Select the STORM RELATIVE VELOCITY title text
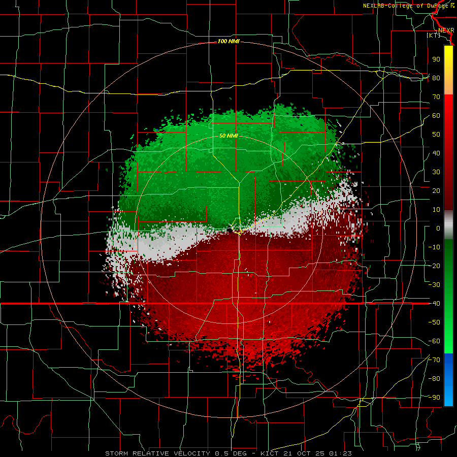Screen dimensions: 457x457 pyautogui.click(x=158, y=453)
